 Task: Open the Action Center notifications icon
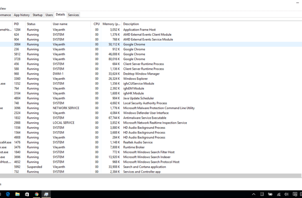[x=295, y=194]
